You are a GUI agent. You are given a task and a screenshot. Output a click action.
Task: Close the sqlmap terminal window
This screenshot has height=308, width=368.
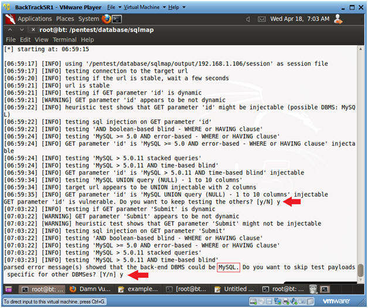[x=33, y=30]
